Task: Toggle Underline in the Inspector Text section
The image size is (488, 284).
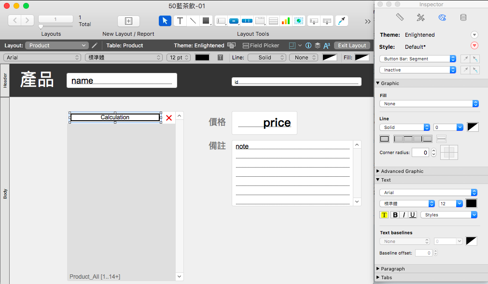Action: pyautogui.click(x=413, y=215)
